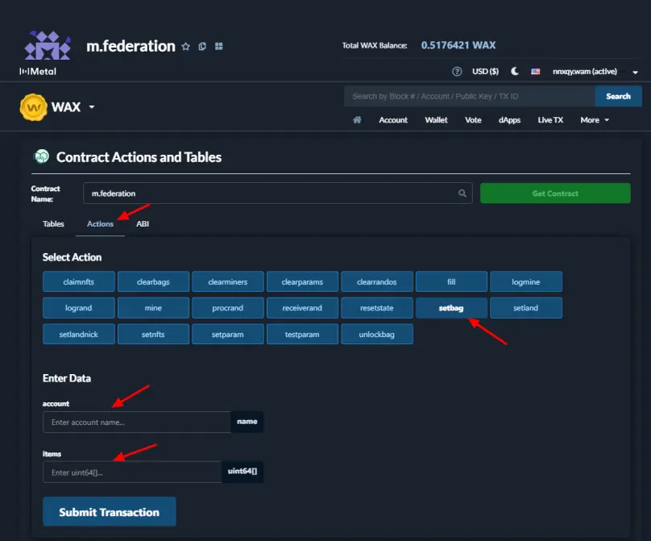Viewport: 651px width, 541px height.
Task: Select the setbag action
Action: click(x=451, y=308)
